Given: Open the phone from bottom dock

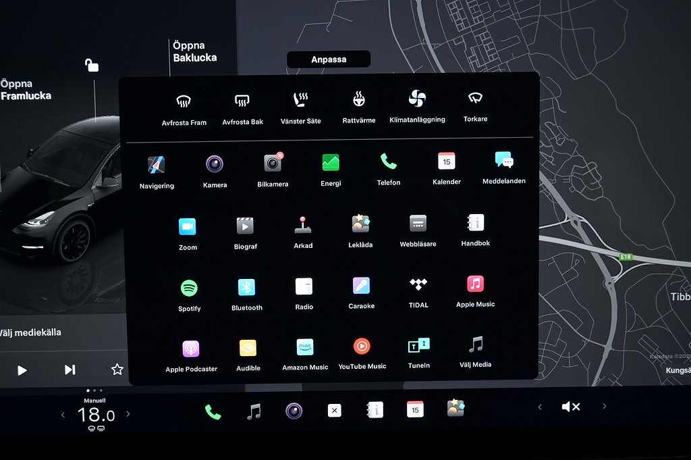Looking at the screenshot, I should click(x=213, y=411).
